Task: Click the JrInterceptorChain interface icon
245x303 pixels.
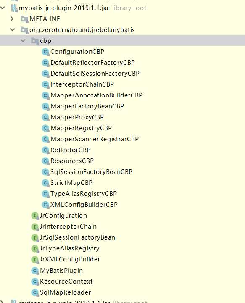Action: pyautogui.click(x=35, y=227)
